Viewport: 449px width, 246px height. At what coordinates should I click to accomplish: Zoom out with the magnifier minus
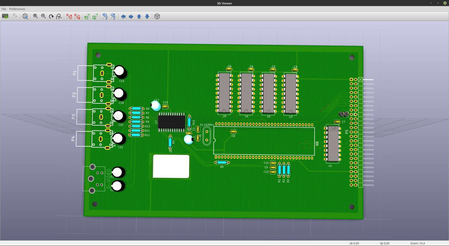click(43, 16)
